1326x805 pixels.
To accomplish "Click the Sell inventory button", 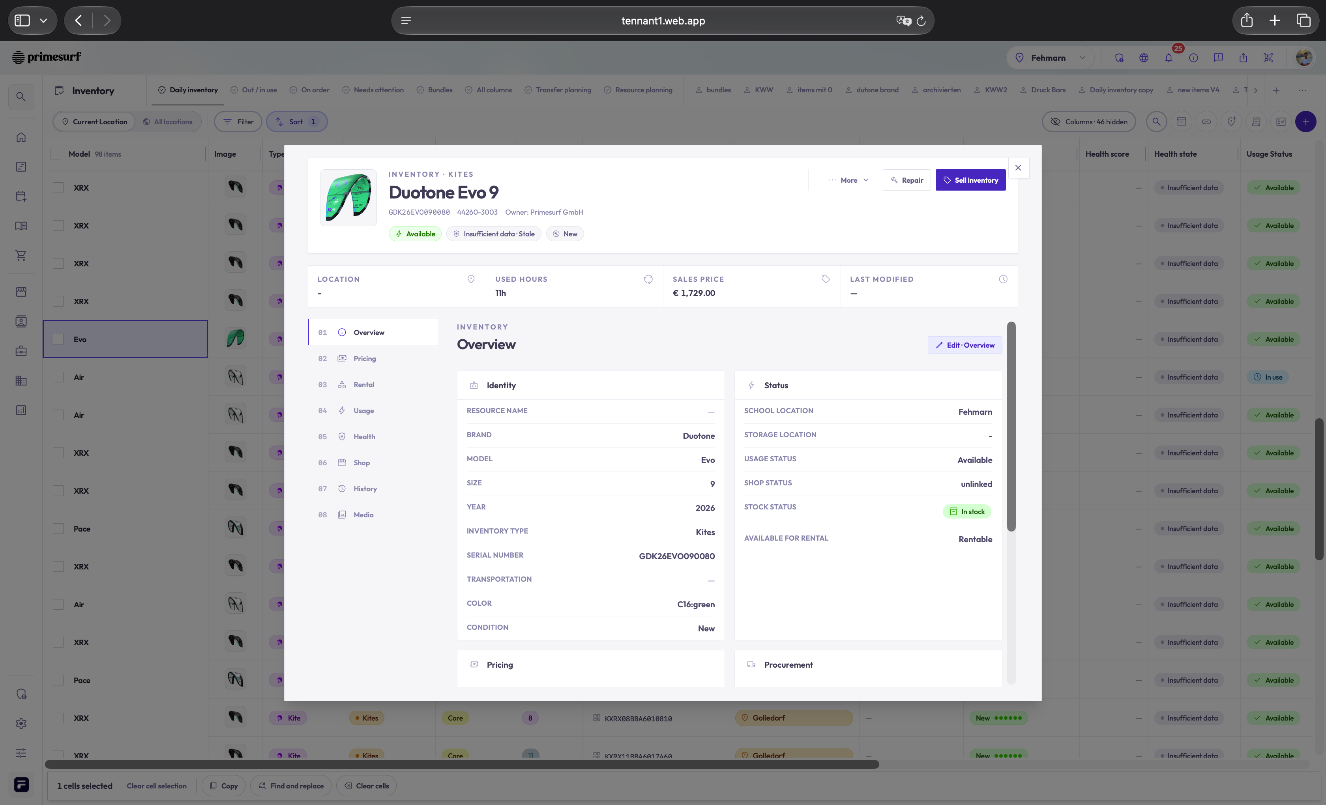I will pos(970,180).
